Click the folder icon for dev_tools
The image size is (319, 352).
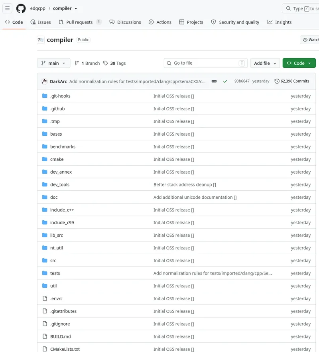tap(45, 184)
